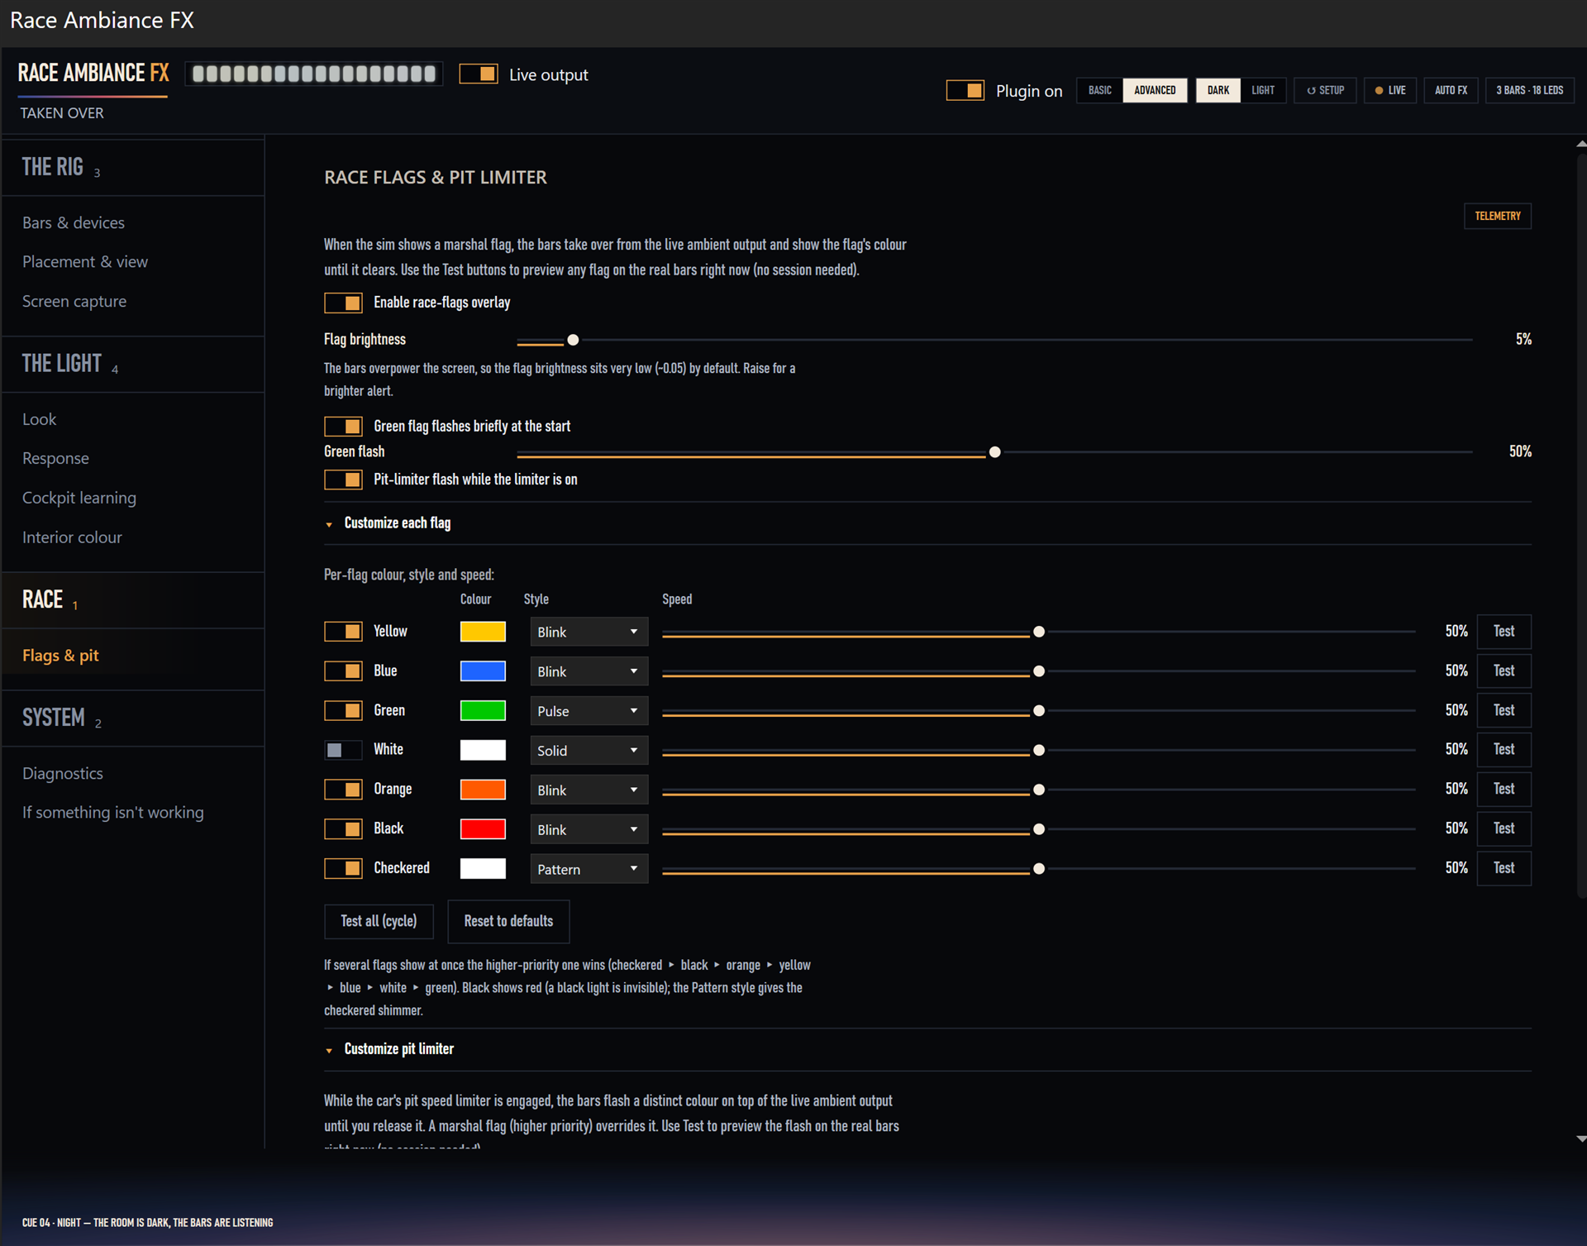Adjust the Yellow flag speed slider
The width and height of the screenshot is (1587, 1246).
(1038, 632)
